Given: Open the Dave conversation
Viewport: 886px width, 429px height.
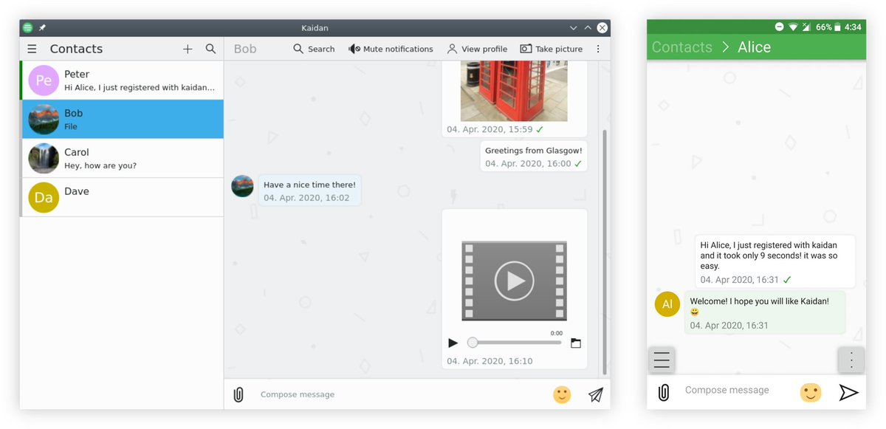Looking at the screenshot, I should tap(122, 197).
